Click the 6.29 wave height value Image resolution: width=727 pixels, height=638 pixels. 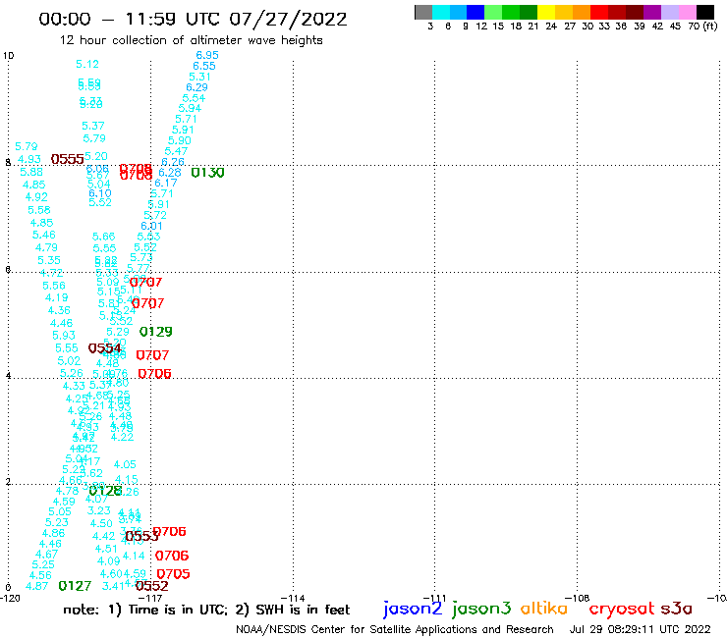pos(197,87)
